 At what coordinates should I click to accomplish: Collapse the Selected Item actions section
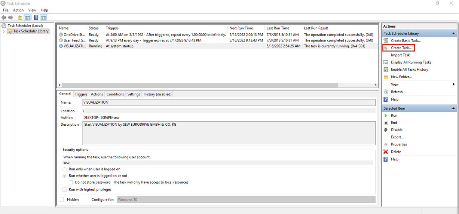click(x=453, y=108)
